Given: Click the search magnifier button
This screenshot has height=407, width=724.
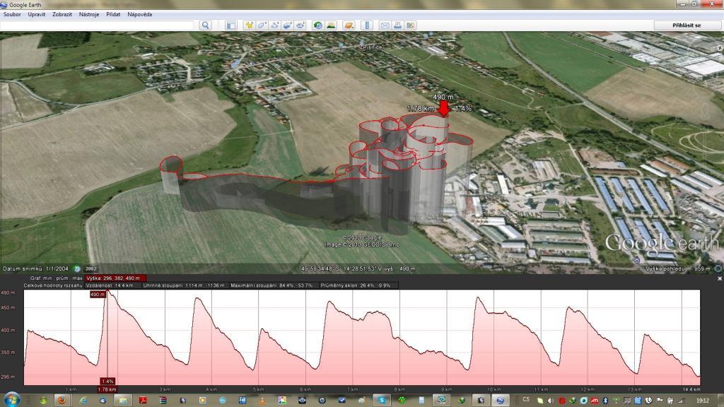Looking at the screenshot, I should [205, 25].
